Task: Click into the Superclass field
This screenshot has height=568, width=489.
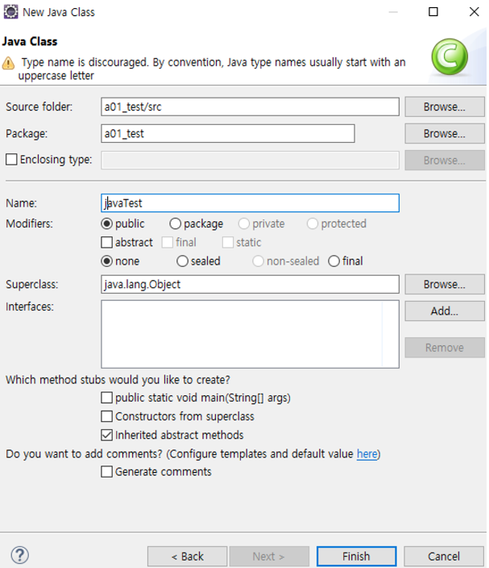Action: pyautogui.click(x=250, y=284)
